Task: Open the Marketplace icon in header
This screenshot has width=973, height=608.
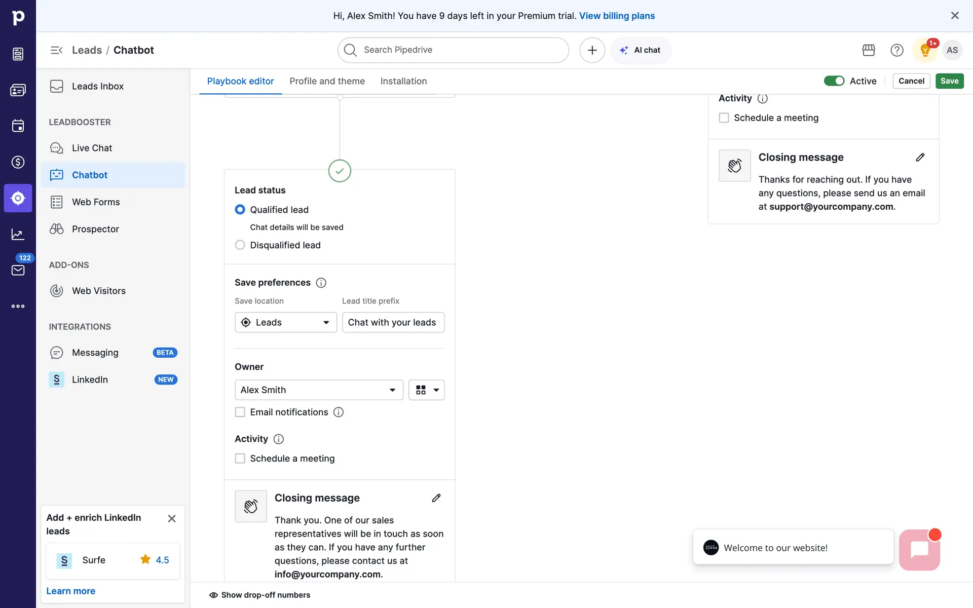Action: coord(869,50)
